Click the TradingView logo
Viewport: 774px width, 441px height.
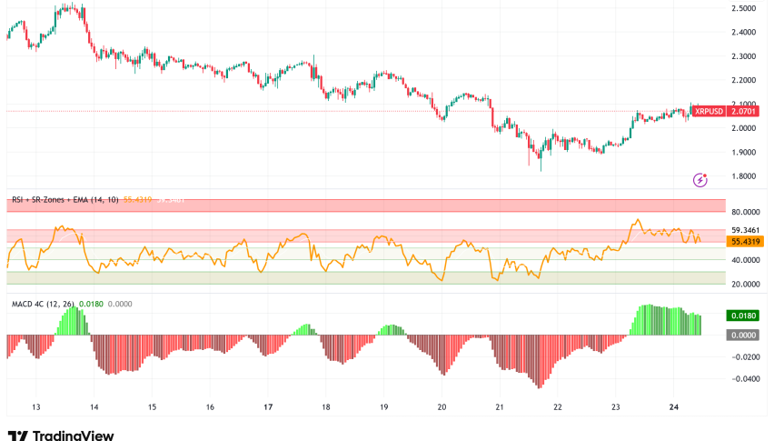pyautogui.click(x=61, y=436)
